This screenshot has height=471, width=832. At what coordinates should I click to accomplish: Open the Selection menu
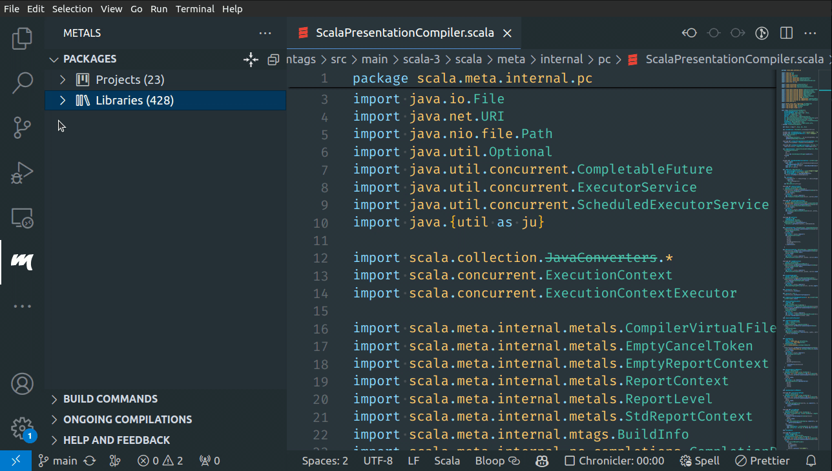(72, 9)
